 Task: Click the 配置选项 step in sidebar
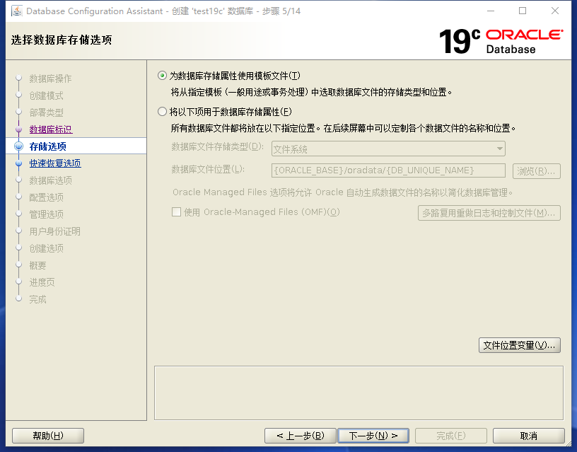tap(46, 197)
